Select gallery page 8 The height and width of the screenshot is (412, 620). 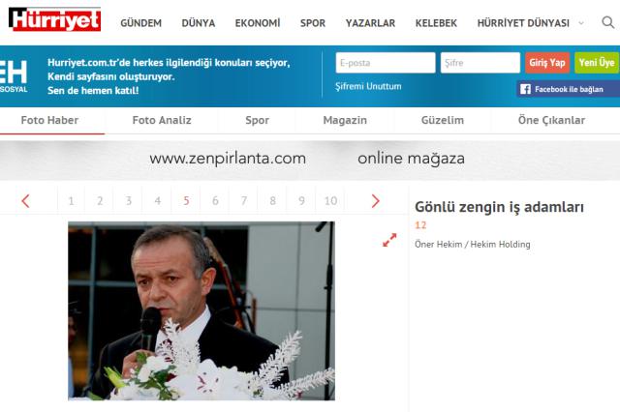tap(273, 201)
